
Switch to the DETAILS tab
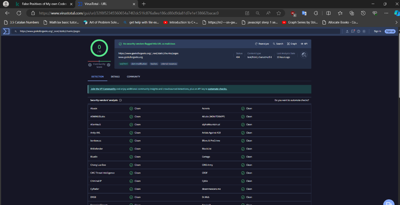tap(115, 77)
